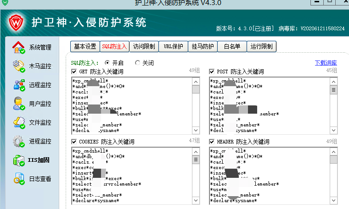Select the 关闭 radio option
Image resolution: width=349 pixels, height=209 pixels.
pos(137,63)
